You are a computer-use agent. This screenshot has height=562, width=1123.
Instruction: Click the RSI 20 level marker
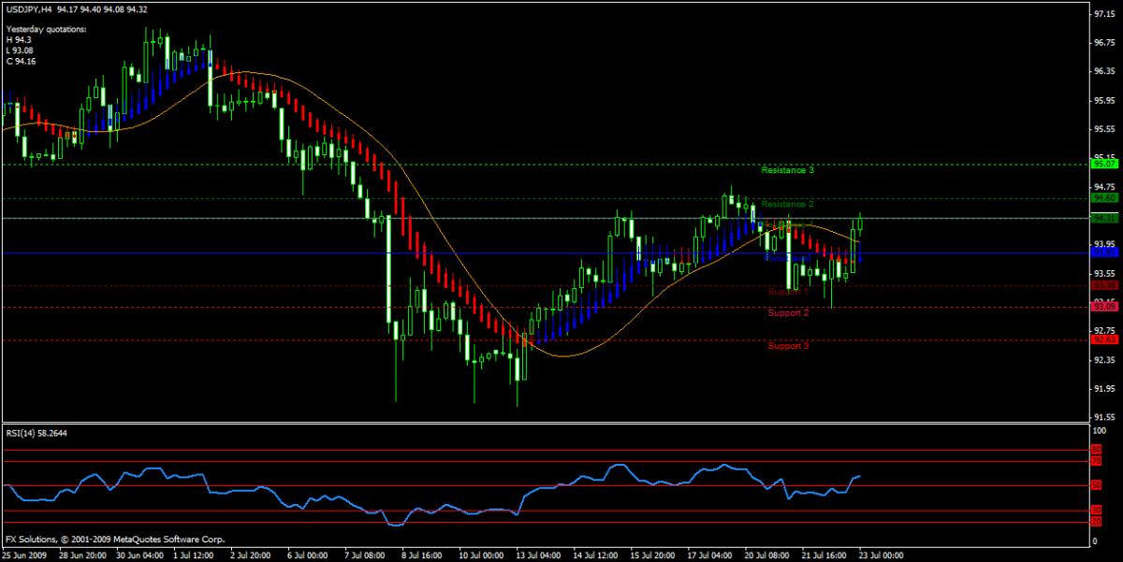(1097, 521)
